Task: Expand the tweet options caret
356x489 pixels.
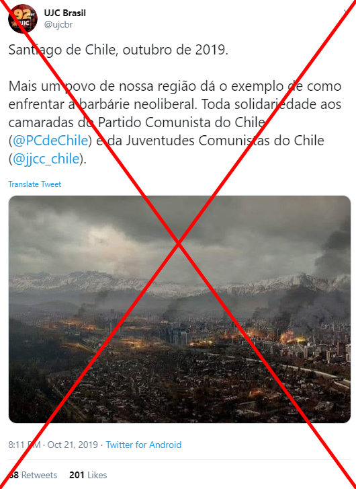Action: (346, 12)
